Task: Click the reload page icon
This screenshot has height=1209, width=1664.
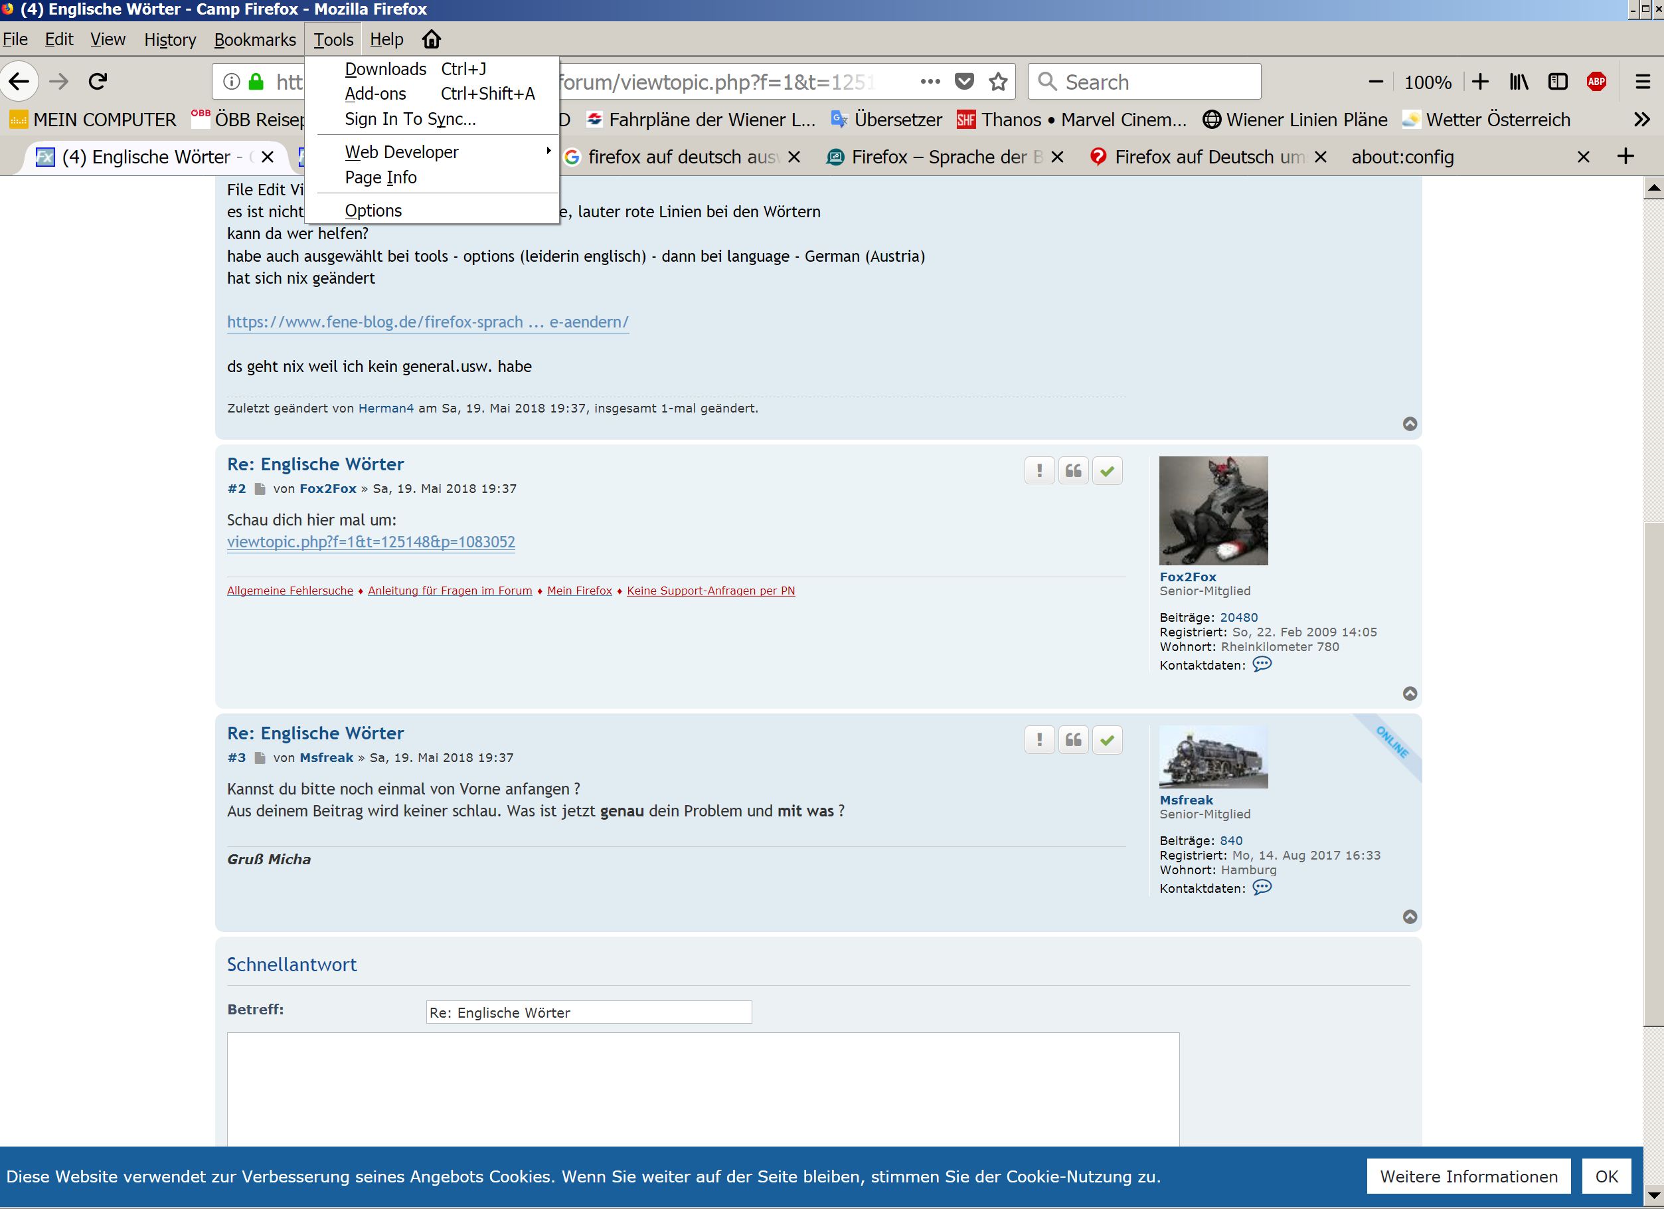Action: point(98,82)
